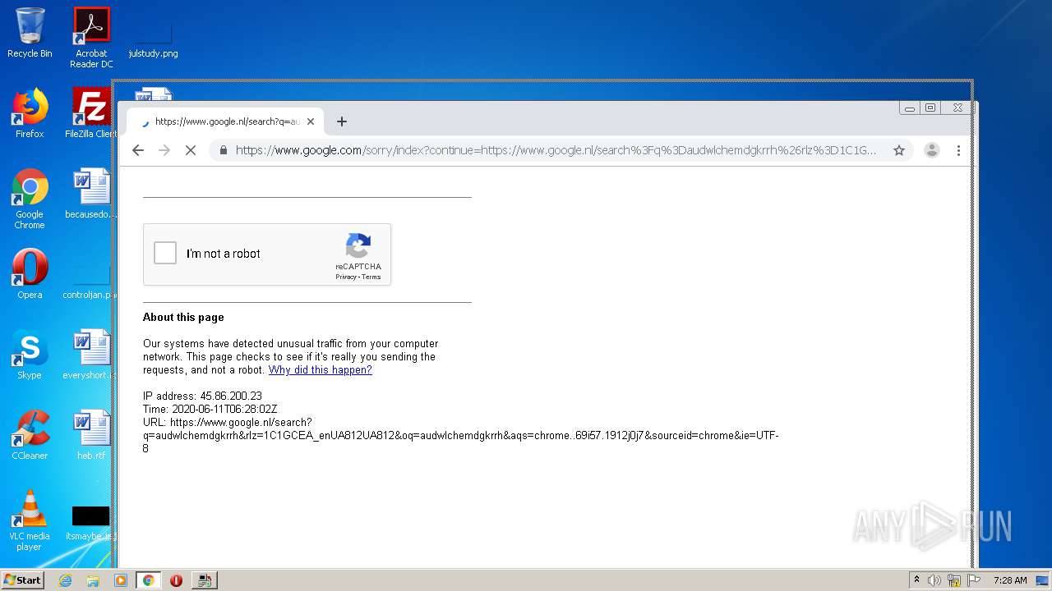Launch Firefox from desktop
This screenshot has height=591, width=1052.
(30, 114)
